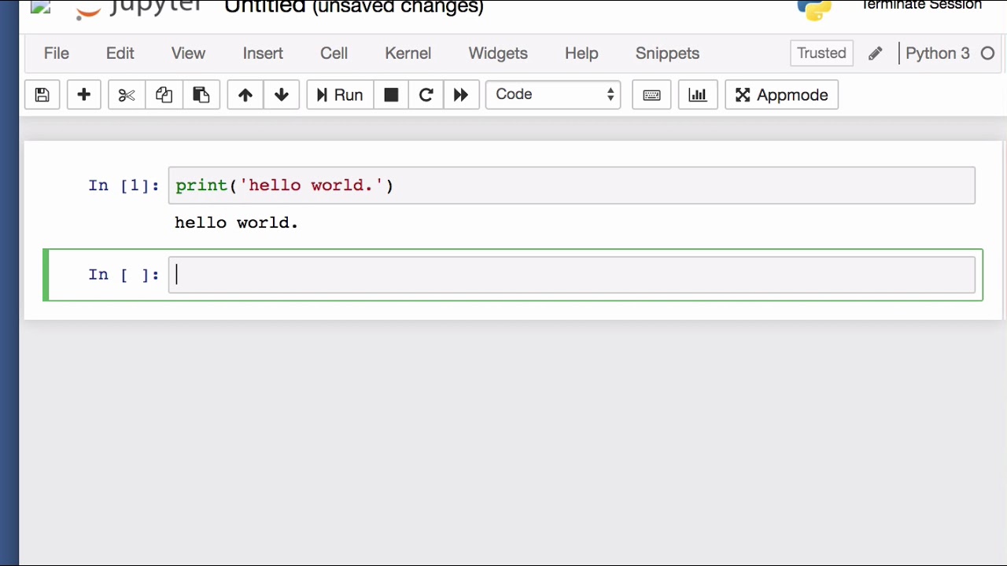Interrupt the kernel with stop icon
Screen dimensions: 1007x566
[x=391, y=95]
